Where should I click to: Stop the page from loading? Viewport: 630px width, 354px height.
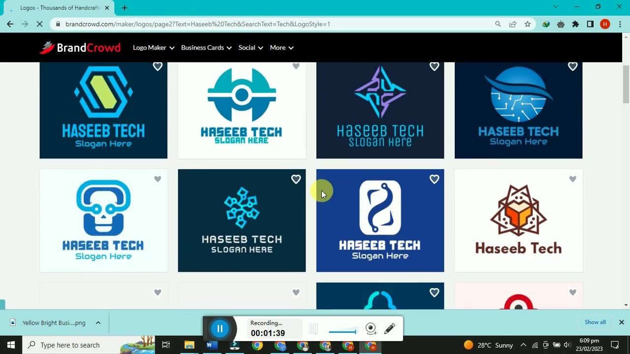(x=40, y=24)
